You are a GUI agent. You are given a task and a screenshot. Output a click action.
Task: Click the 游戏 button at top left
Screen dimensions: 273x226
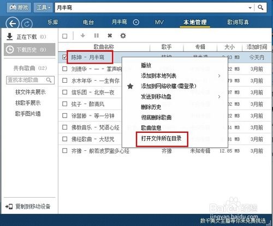point(19,8)
